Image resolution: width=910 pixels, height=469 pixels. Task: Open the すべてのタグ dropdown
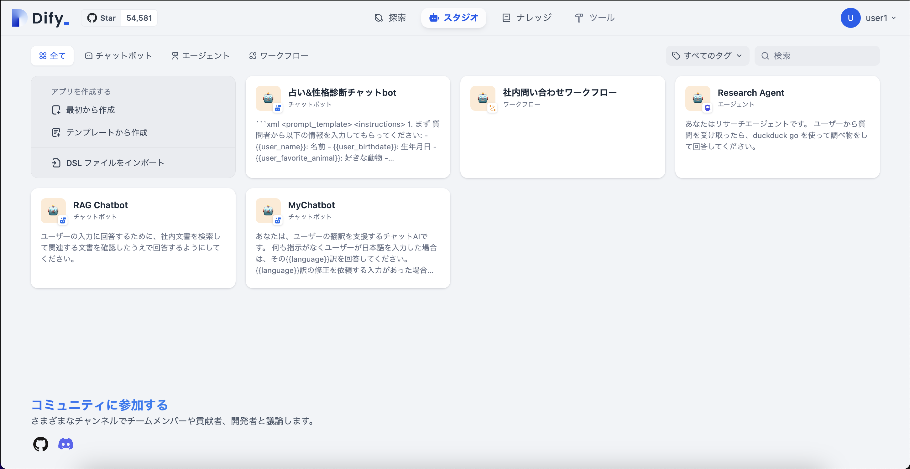(x=707, y=55)
